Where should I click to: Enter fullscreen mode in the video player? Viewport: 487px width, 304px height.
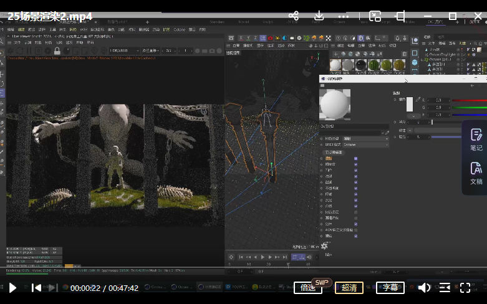(x=465, y=287)
